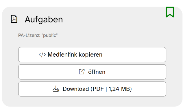185x110 pixels.
Task: Click the code brackets icon for Medienlink
Action: tap(42, 55)
